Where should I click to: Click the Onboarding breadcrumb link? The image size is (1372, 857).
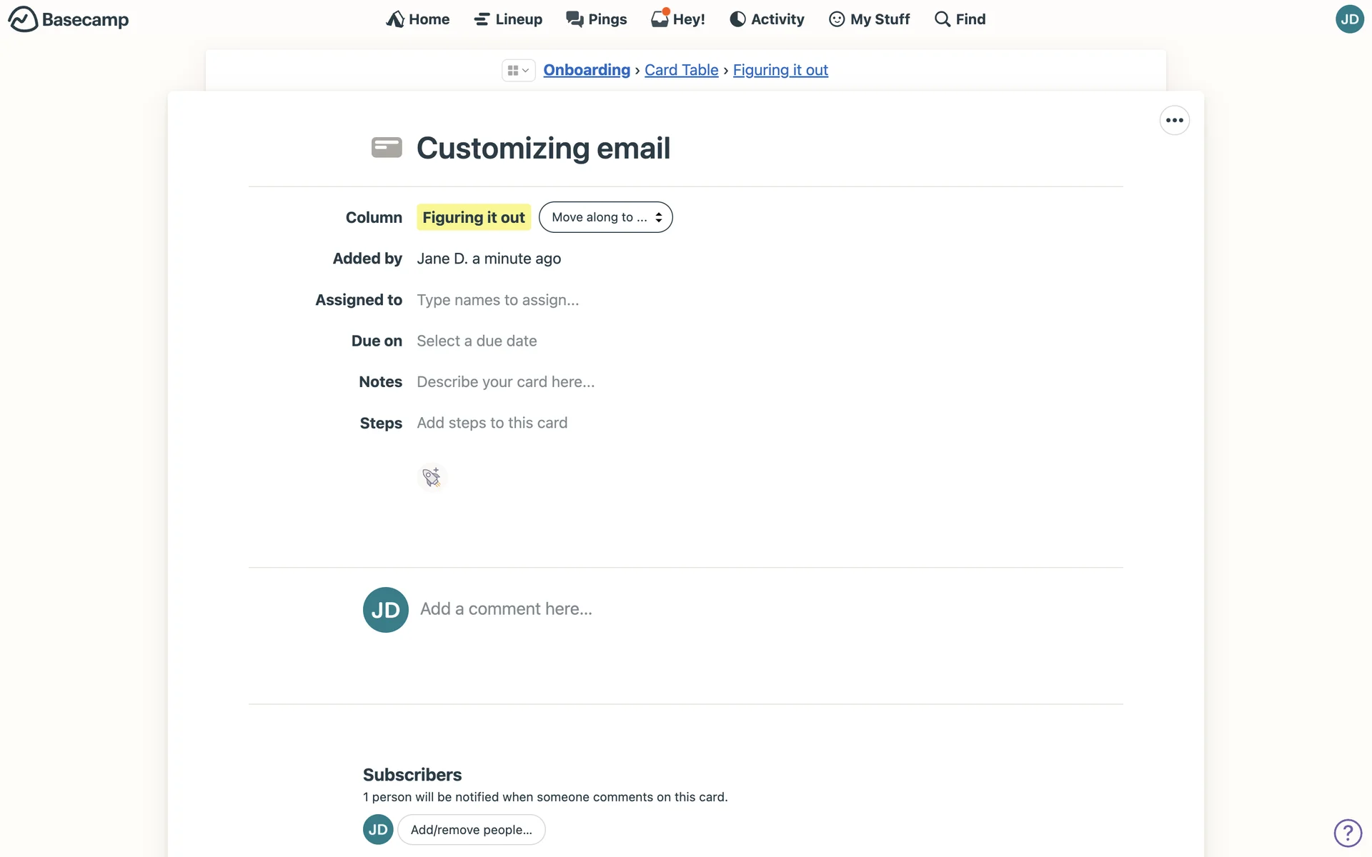pyautogui.click(x=587, y=70)
